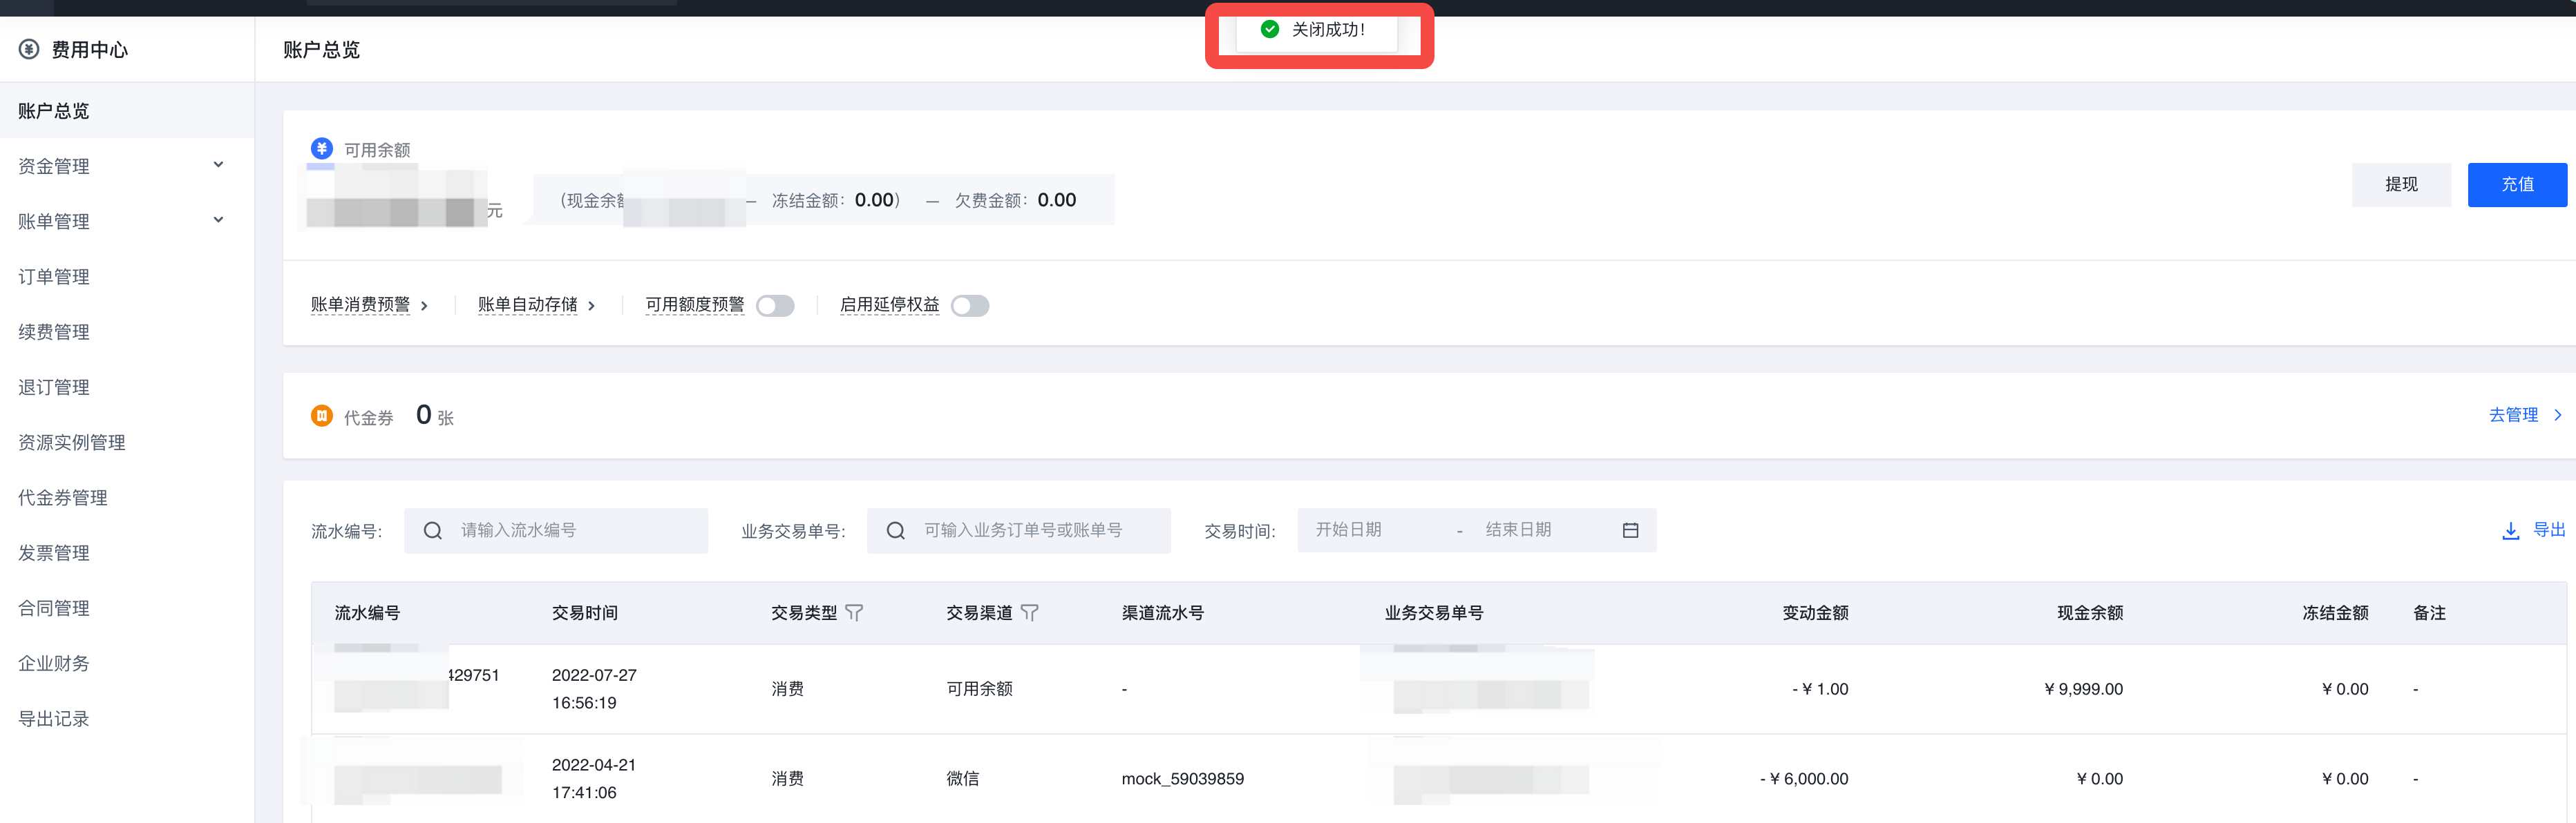Screen dimensions: 2576x823
Task: Click the download icon beside 导出
Action: pyautogui.click(x=2510, y=530)
